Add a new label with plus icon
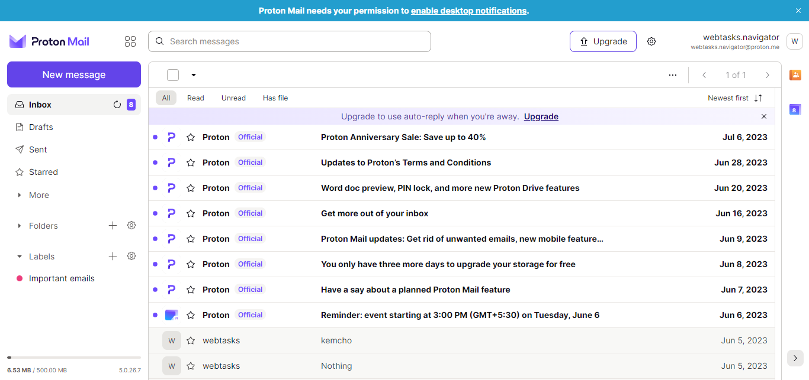This screenshot has width=809, height=380. 113,256
